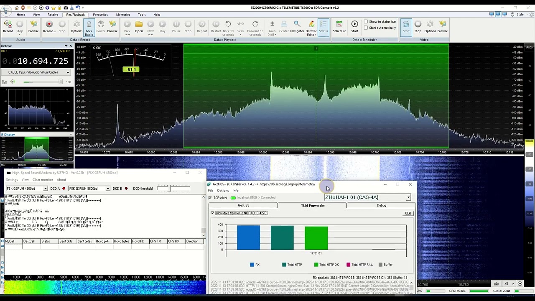Open the Scheduler Schedule calendar

point(339,27)
